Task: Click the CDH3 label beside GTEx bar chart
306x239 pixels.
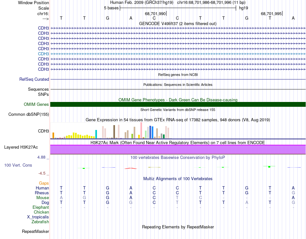Action: pyautogui.click(x=43, y=131)
